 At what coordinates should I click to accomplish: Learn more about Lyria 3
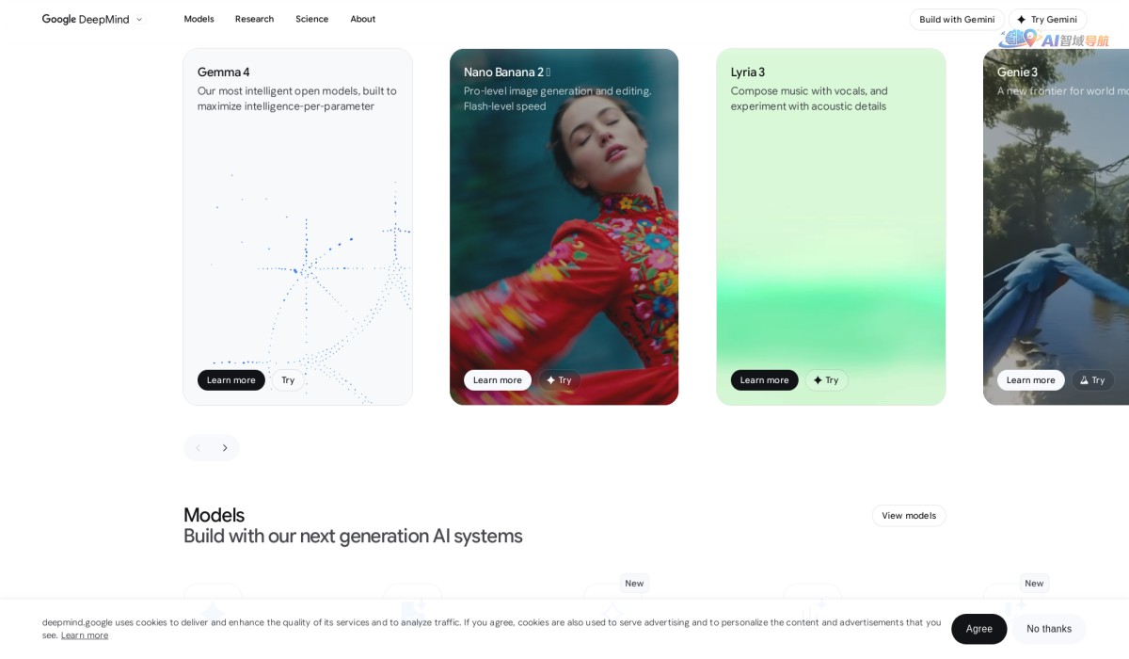pos(765,380)
